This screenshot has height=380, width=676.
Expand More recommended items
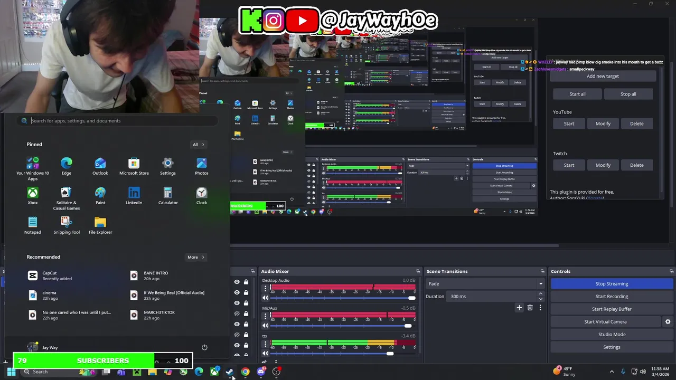[196, 257]
